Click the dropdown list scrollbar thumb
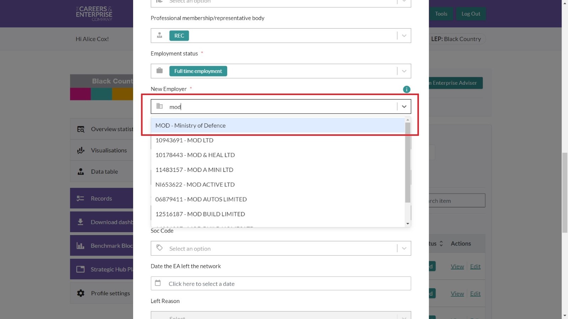568x319 pixels. click(x=408, y=163)
